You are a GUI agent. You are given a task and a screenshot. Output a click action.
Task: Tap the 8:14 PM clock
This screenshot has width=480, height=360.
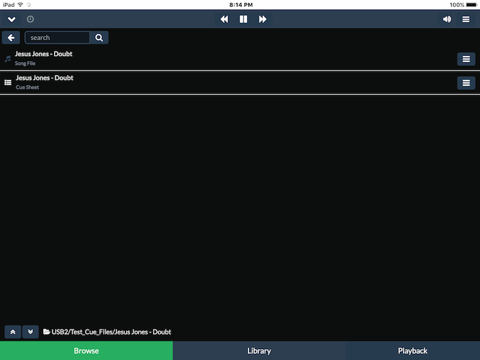click(241, 5)
